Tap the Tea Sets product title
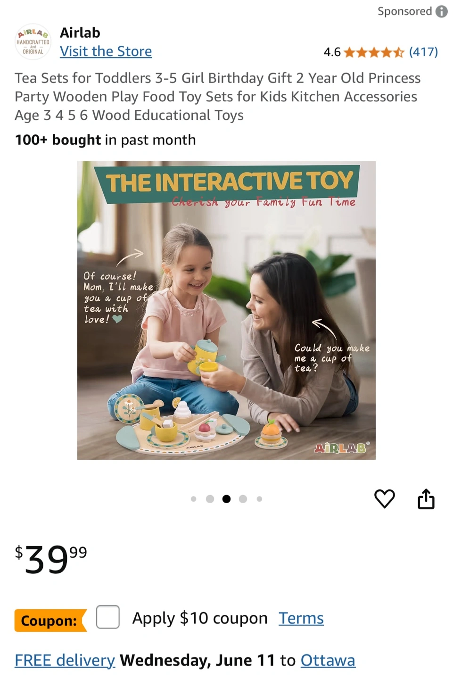The height and width of the screenshot is (679, 453). point(217,97)
